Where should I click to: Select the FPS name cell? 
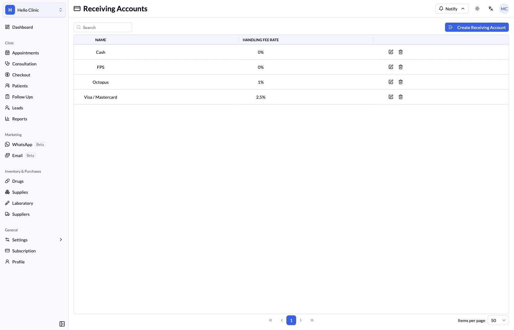(x=101, y=67)
